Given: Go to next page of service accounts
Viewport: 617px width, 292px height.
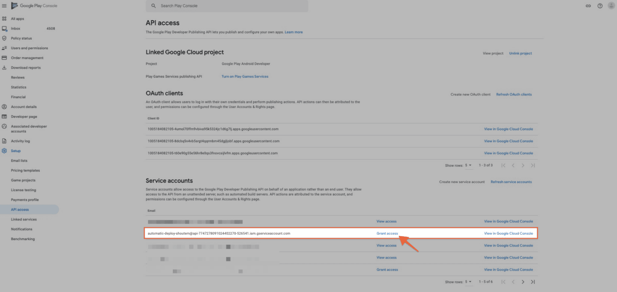Looking at the screenshot, I should [x=523, y=282].
